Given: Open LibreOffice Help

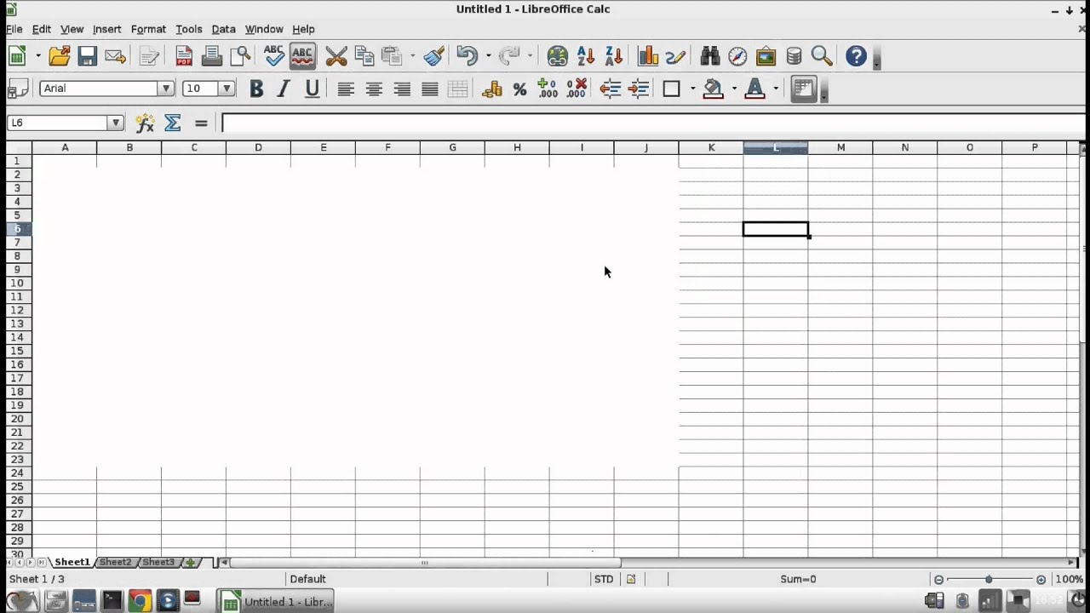Looking at the screenshot, I should point(857,56).
